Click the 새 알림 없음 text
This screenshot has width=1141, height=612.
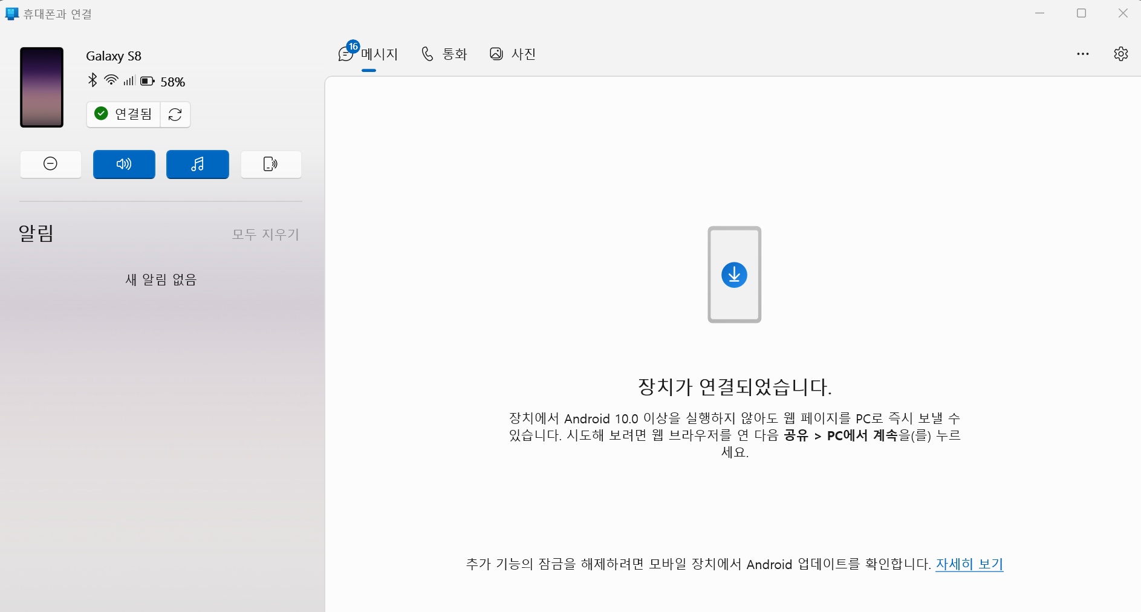tap(161, 279)
